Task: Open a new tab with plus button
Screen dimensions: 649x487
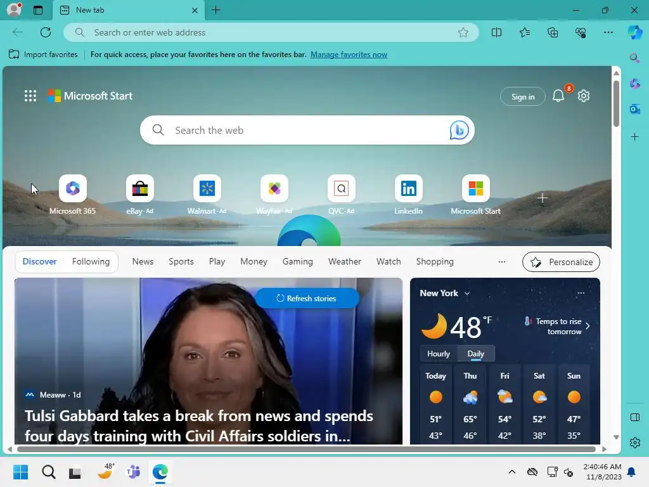Action: tap(215, 10)
